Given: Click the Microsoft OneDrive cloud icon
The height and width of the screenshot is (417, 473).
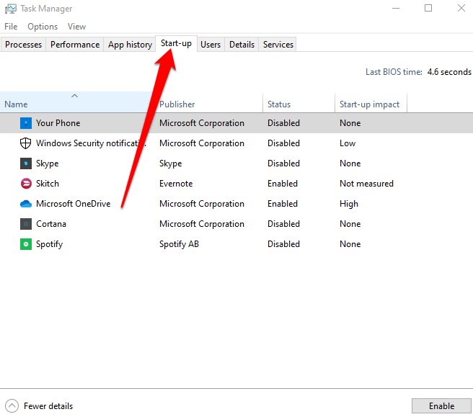Looking at the screenshot, I should pos(26,204).
